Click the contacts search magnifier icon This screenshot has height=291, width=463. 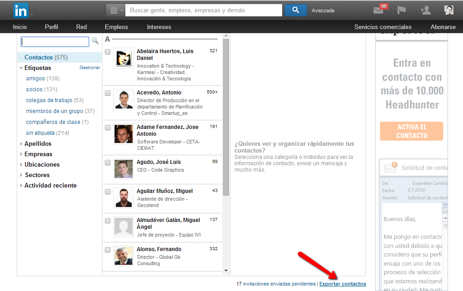[x=95, y=41]
